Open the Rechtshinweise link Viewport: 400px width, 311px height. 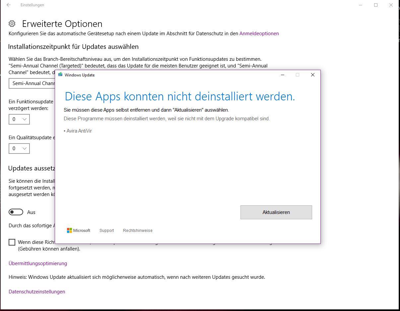pos(138,231)
